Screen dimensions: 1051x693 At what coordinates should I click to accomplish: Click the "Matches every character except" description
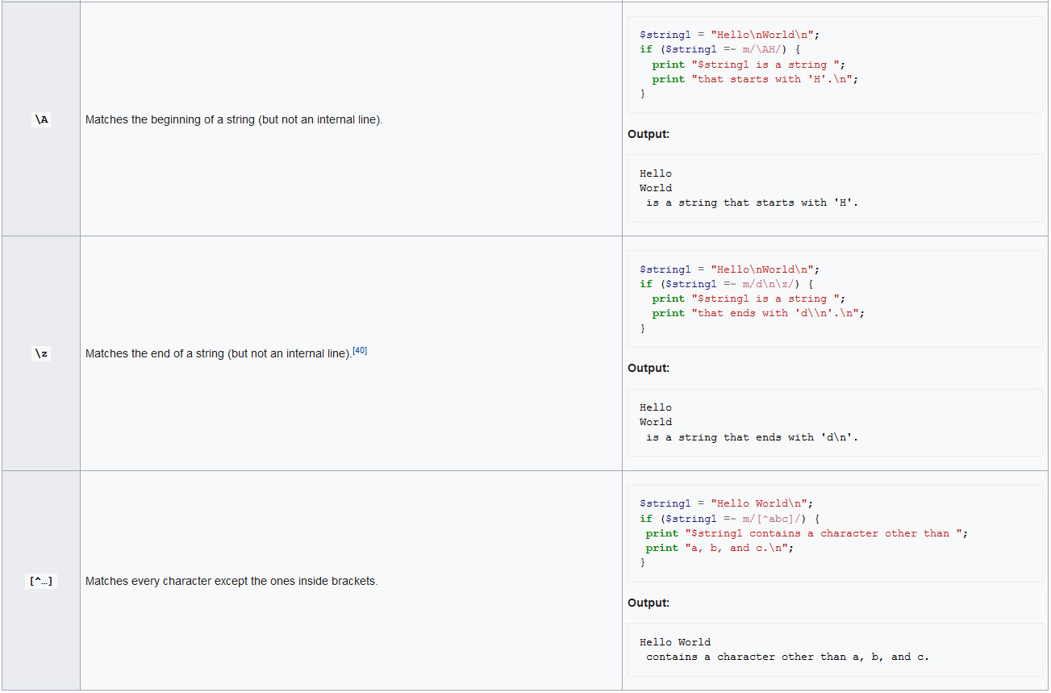pyautogui.click(x=231, y=581)
